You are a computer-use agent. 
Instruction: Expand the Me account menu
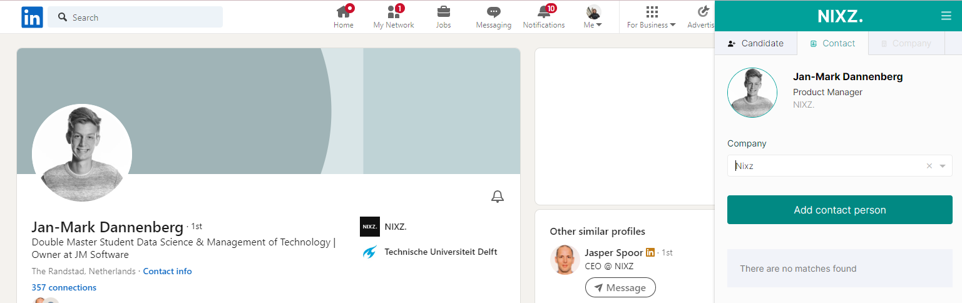click(x=593, y=17)
